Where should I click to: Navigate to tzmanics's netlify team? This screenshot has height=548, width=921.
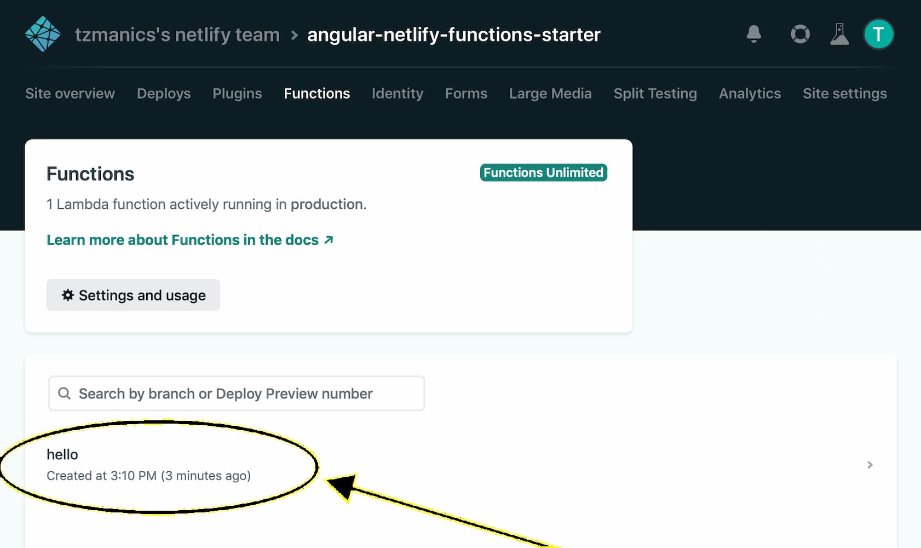pyautogui.click(x=176, y=34)
